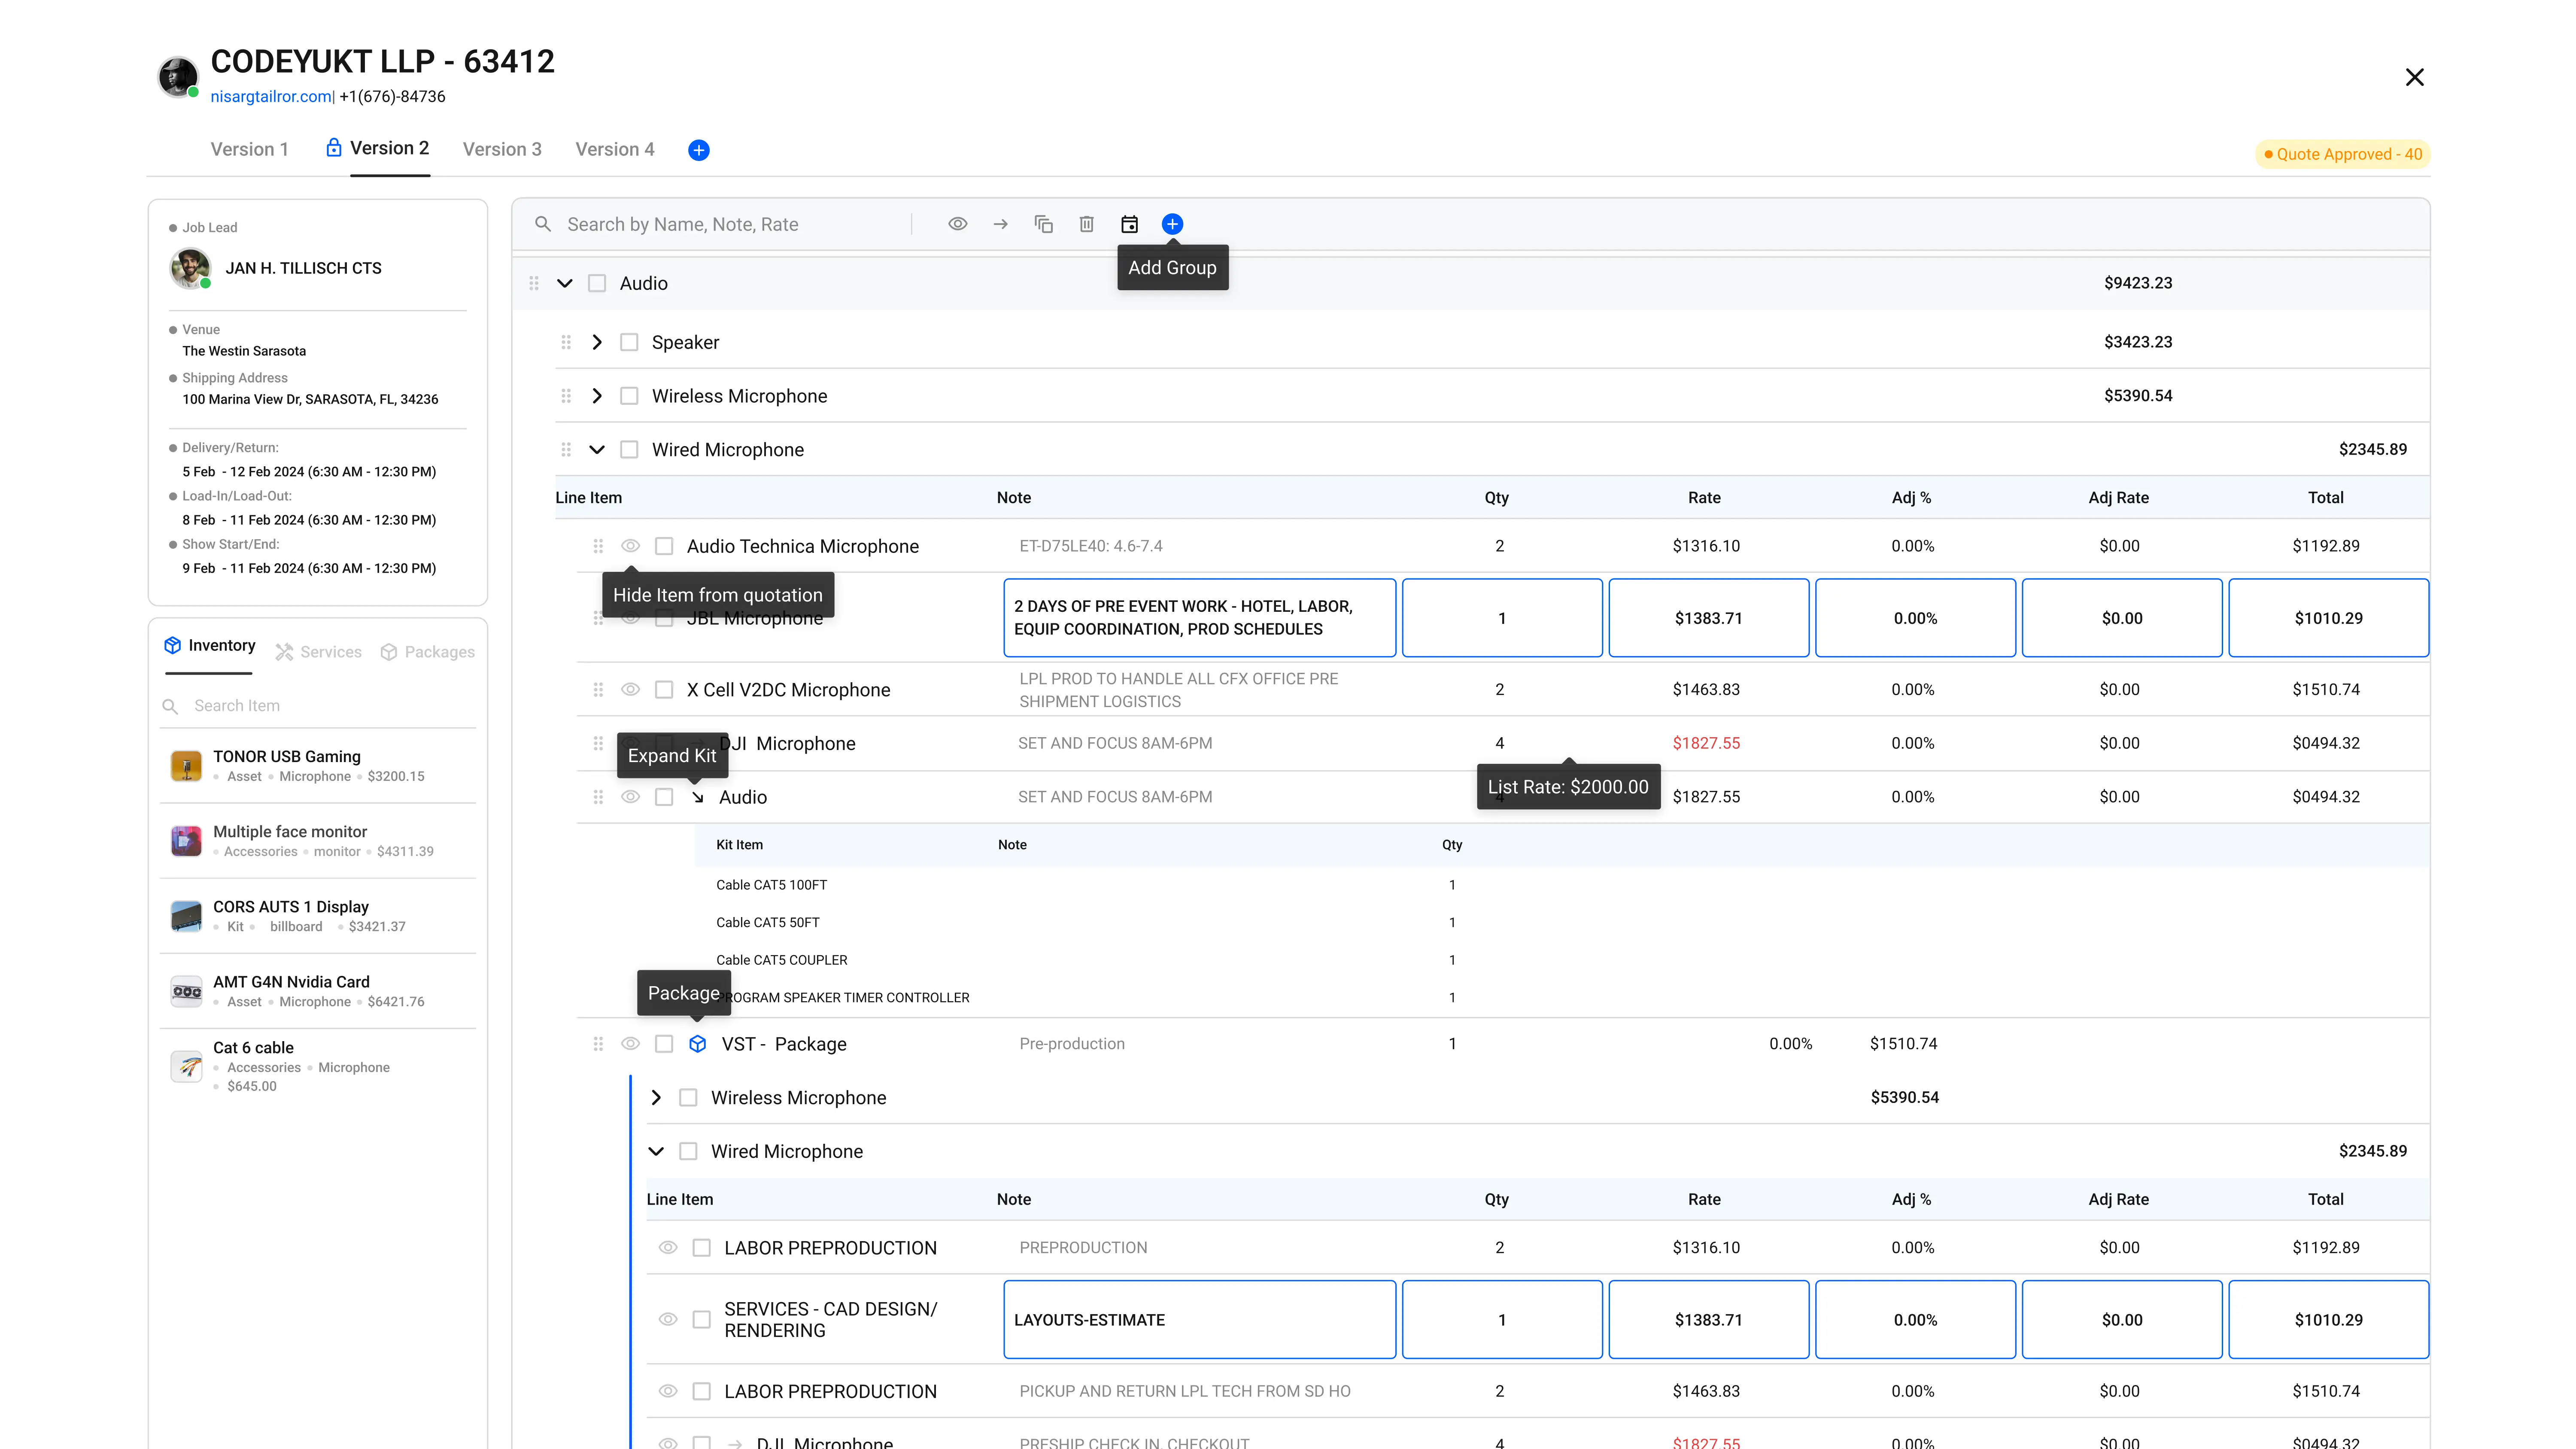Click drag handle of VST - Package row
Viewport: 2576px width, 1449px height.
598,1044
